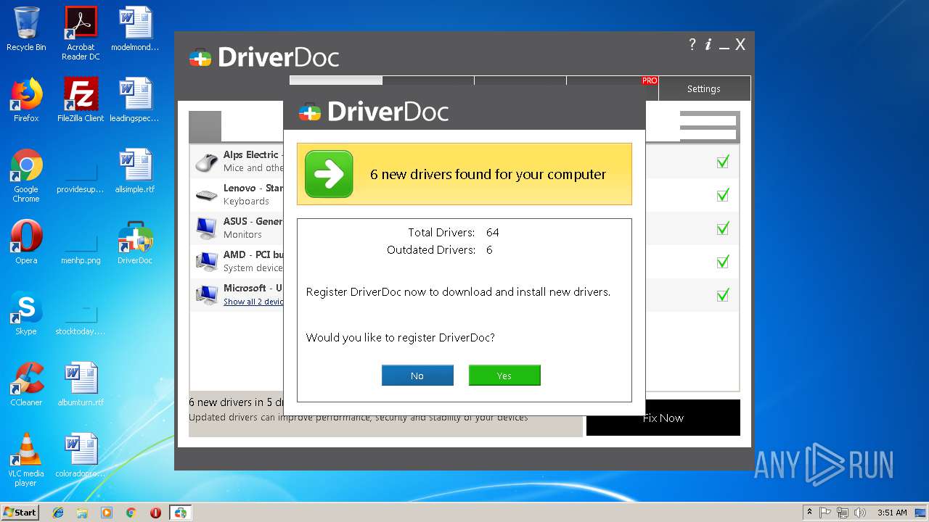
Task: Click Yes to register DriverDoc
Action: (504, 376)
